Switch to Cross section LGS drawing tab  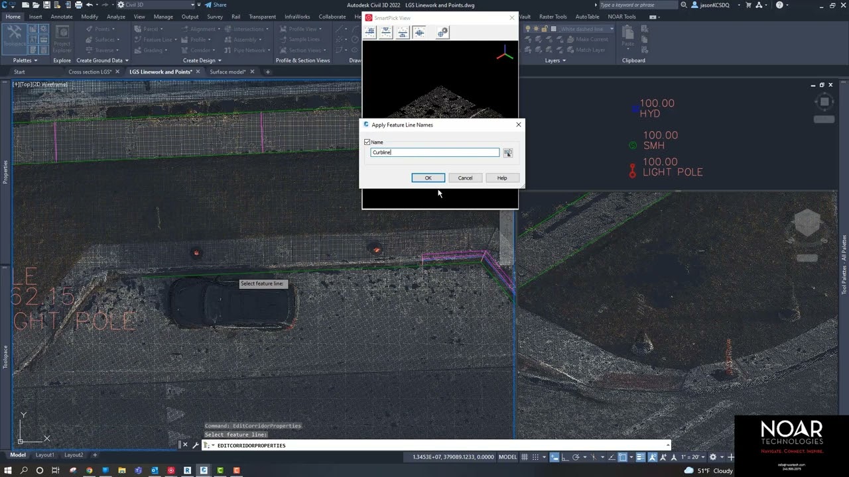(x=90, y=72)
